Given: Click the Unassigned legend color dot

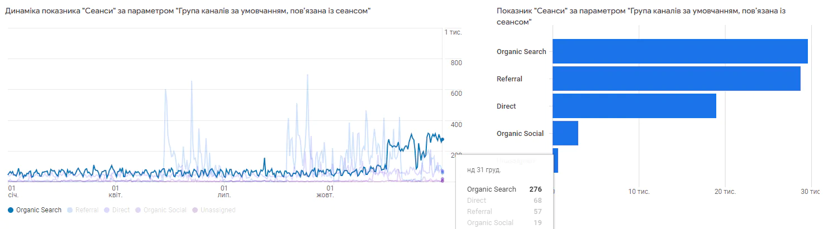Looking at the screenshot, I should point(195,210).
